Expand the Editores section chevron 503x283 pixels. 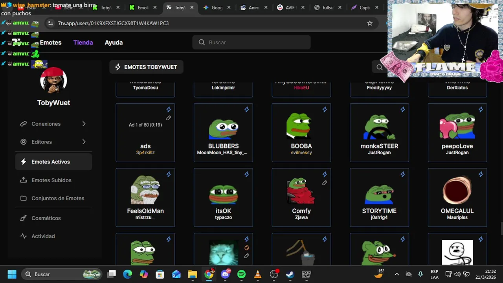click(84, 142)
